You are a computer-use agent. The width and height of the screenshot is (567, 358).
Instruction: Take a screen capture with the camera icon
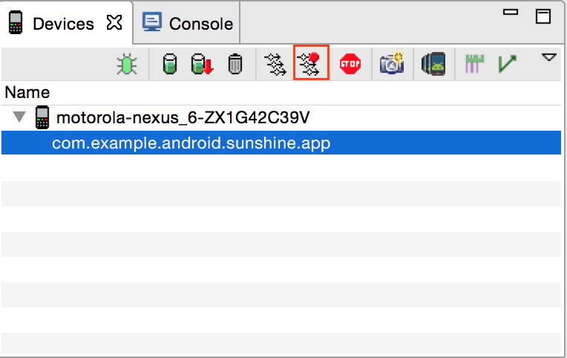[x=392, y=63]
